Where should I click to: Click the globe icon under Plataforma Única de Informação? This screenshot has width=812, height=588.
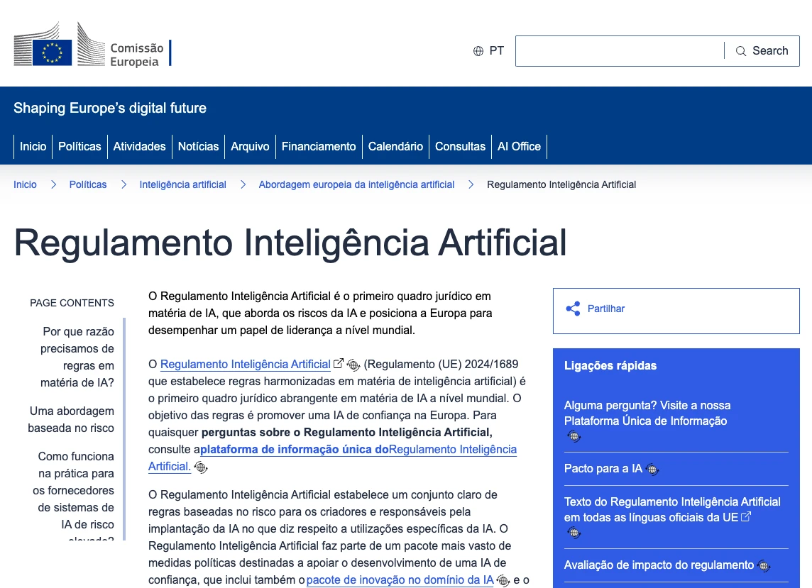[x=574, y=436]
